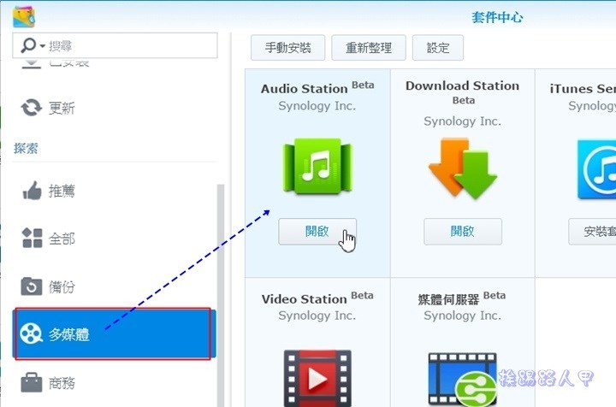The height and width of the screenshot is (407, 616).
Task: Click the Download Station arrows icon
Action: [463, 168]
